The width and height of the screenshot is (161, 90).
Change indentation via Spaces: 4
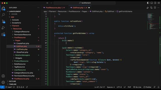tap(111, 87)
